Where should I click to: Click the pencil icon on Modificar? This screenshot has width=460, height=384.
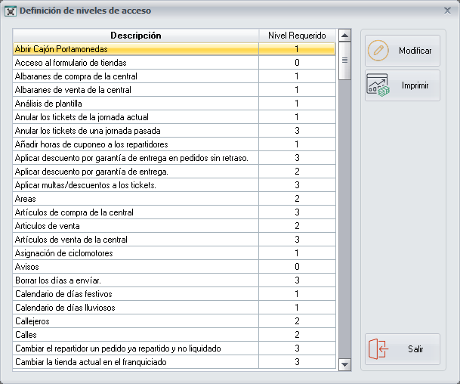[378, 51]
